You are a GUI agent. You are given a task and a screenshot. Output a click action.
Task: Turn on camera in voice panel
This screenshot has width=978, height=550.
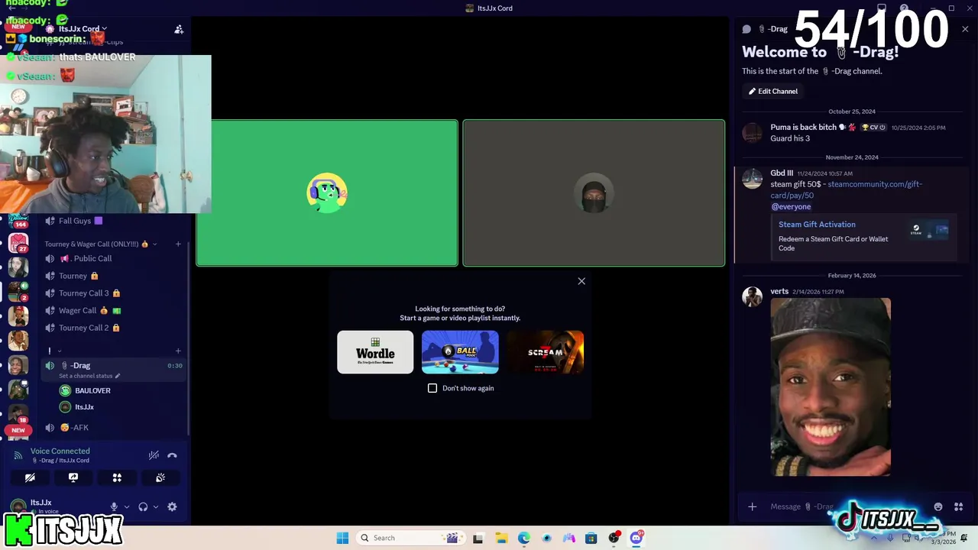pos(30,477)
